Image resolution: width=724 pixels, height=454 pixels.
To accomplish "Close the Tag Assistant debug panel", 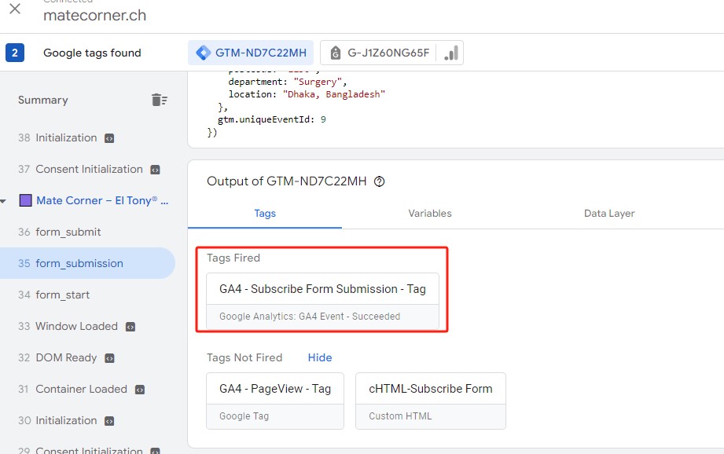I will click(15, 9).
